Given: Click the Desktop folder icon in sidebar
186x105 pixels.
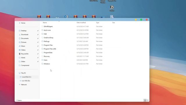Looking at the screenshot, I should [x=19, y=31].
